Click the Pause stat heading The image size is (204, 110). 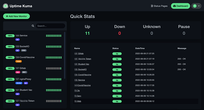tap(184, 27)
